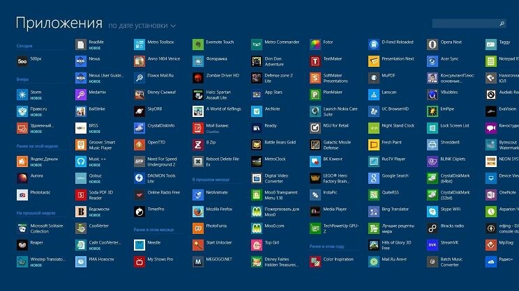Open the sort dropdown 'по дате установки'

(x=142, y=26)
